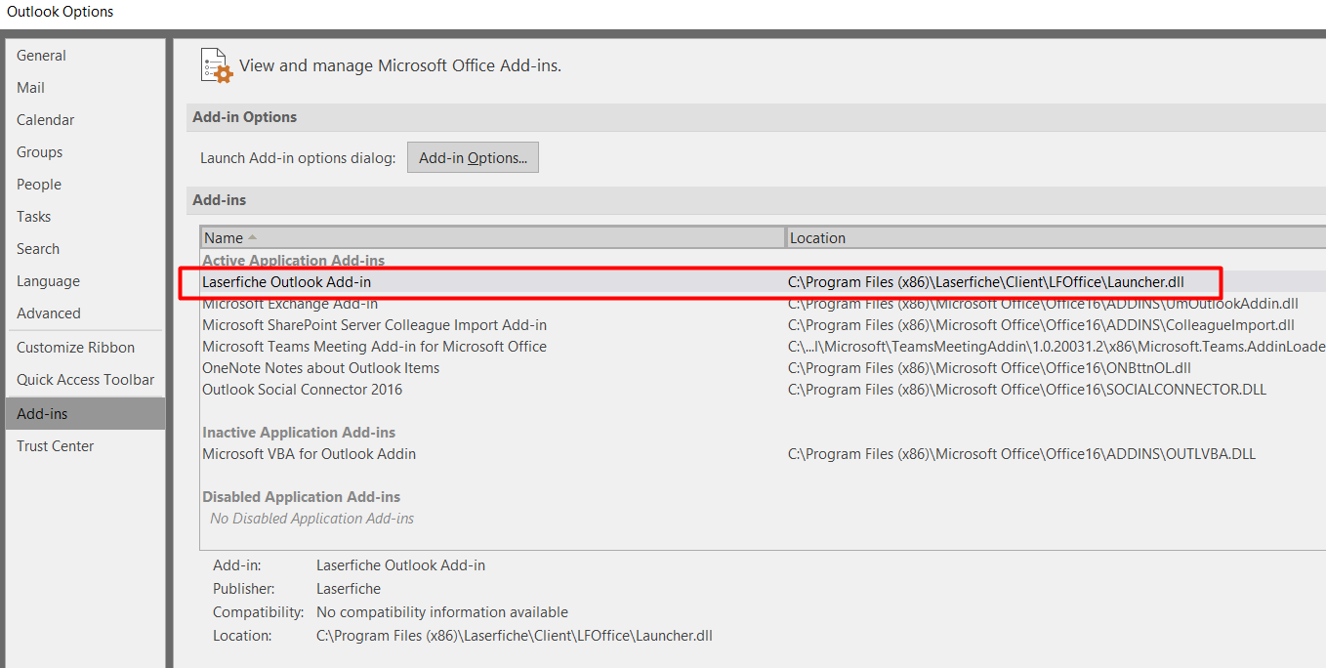1326x668 pixels.
Task: Open Customize Ribbon settings
Action: click(x=85, y=348)
